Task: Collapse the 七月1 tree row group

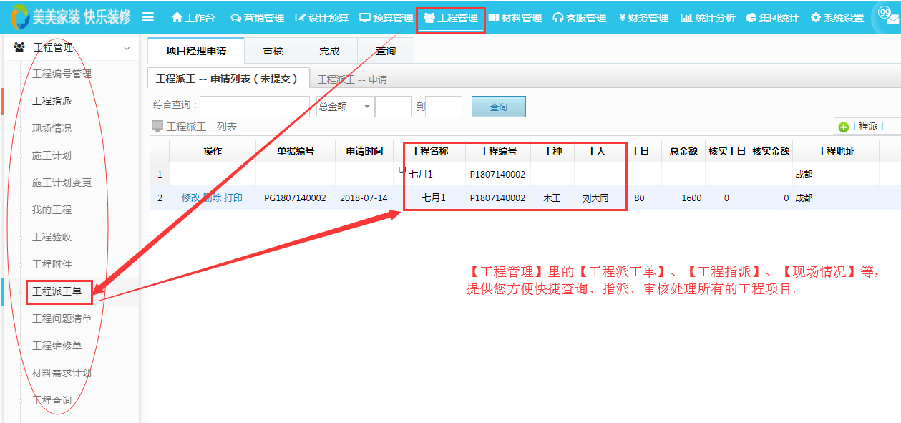Action: pyautogui.click(x=402, y=170)
